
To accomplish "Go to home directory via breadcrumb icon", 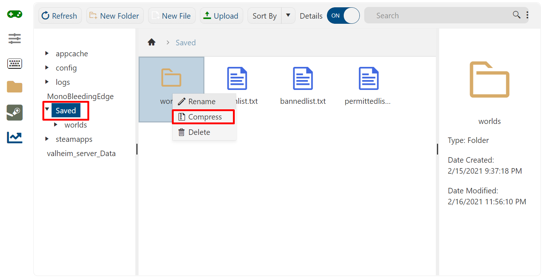I will pyautogui.click(x=151, y=42).
